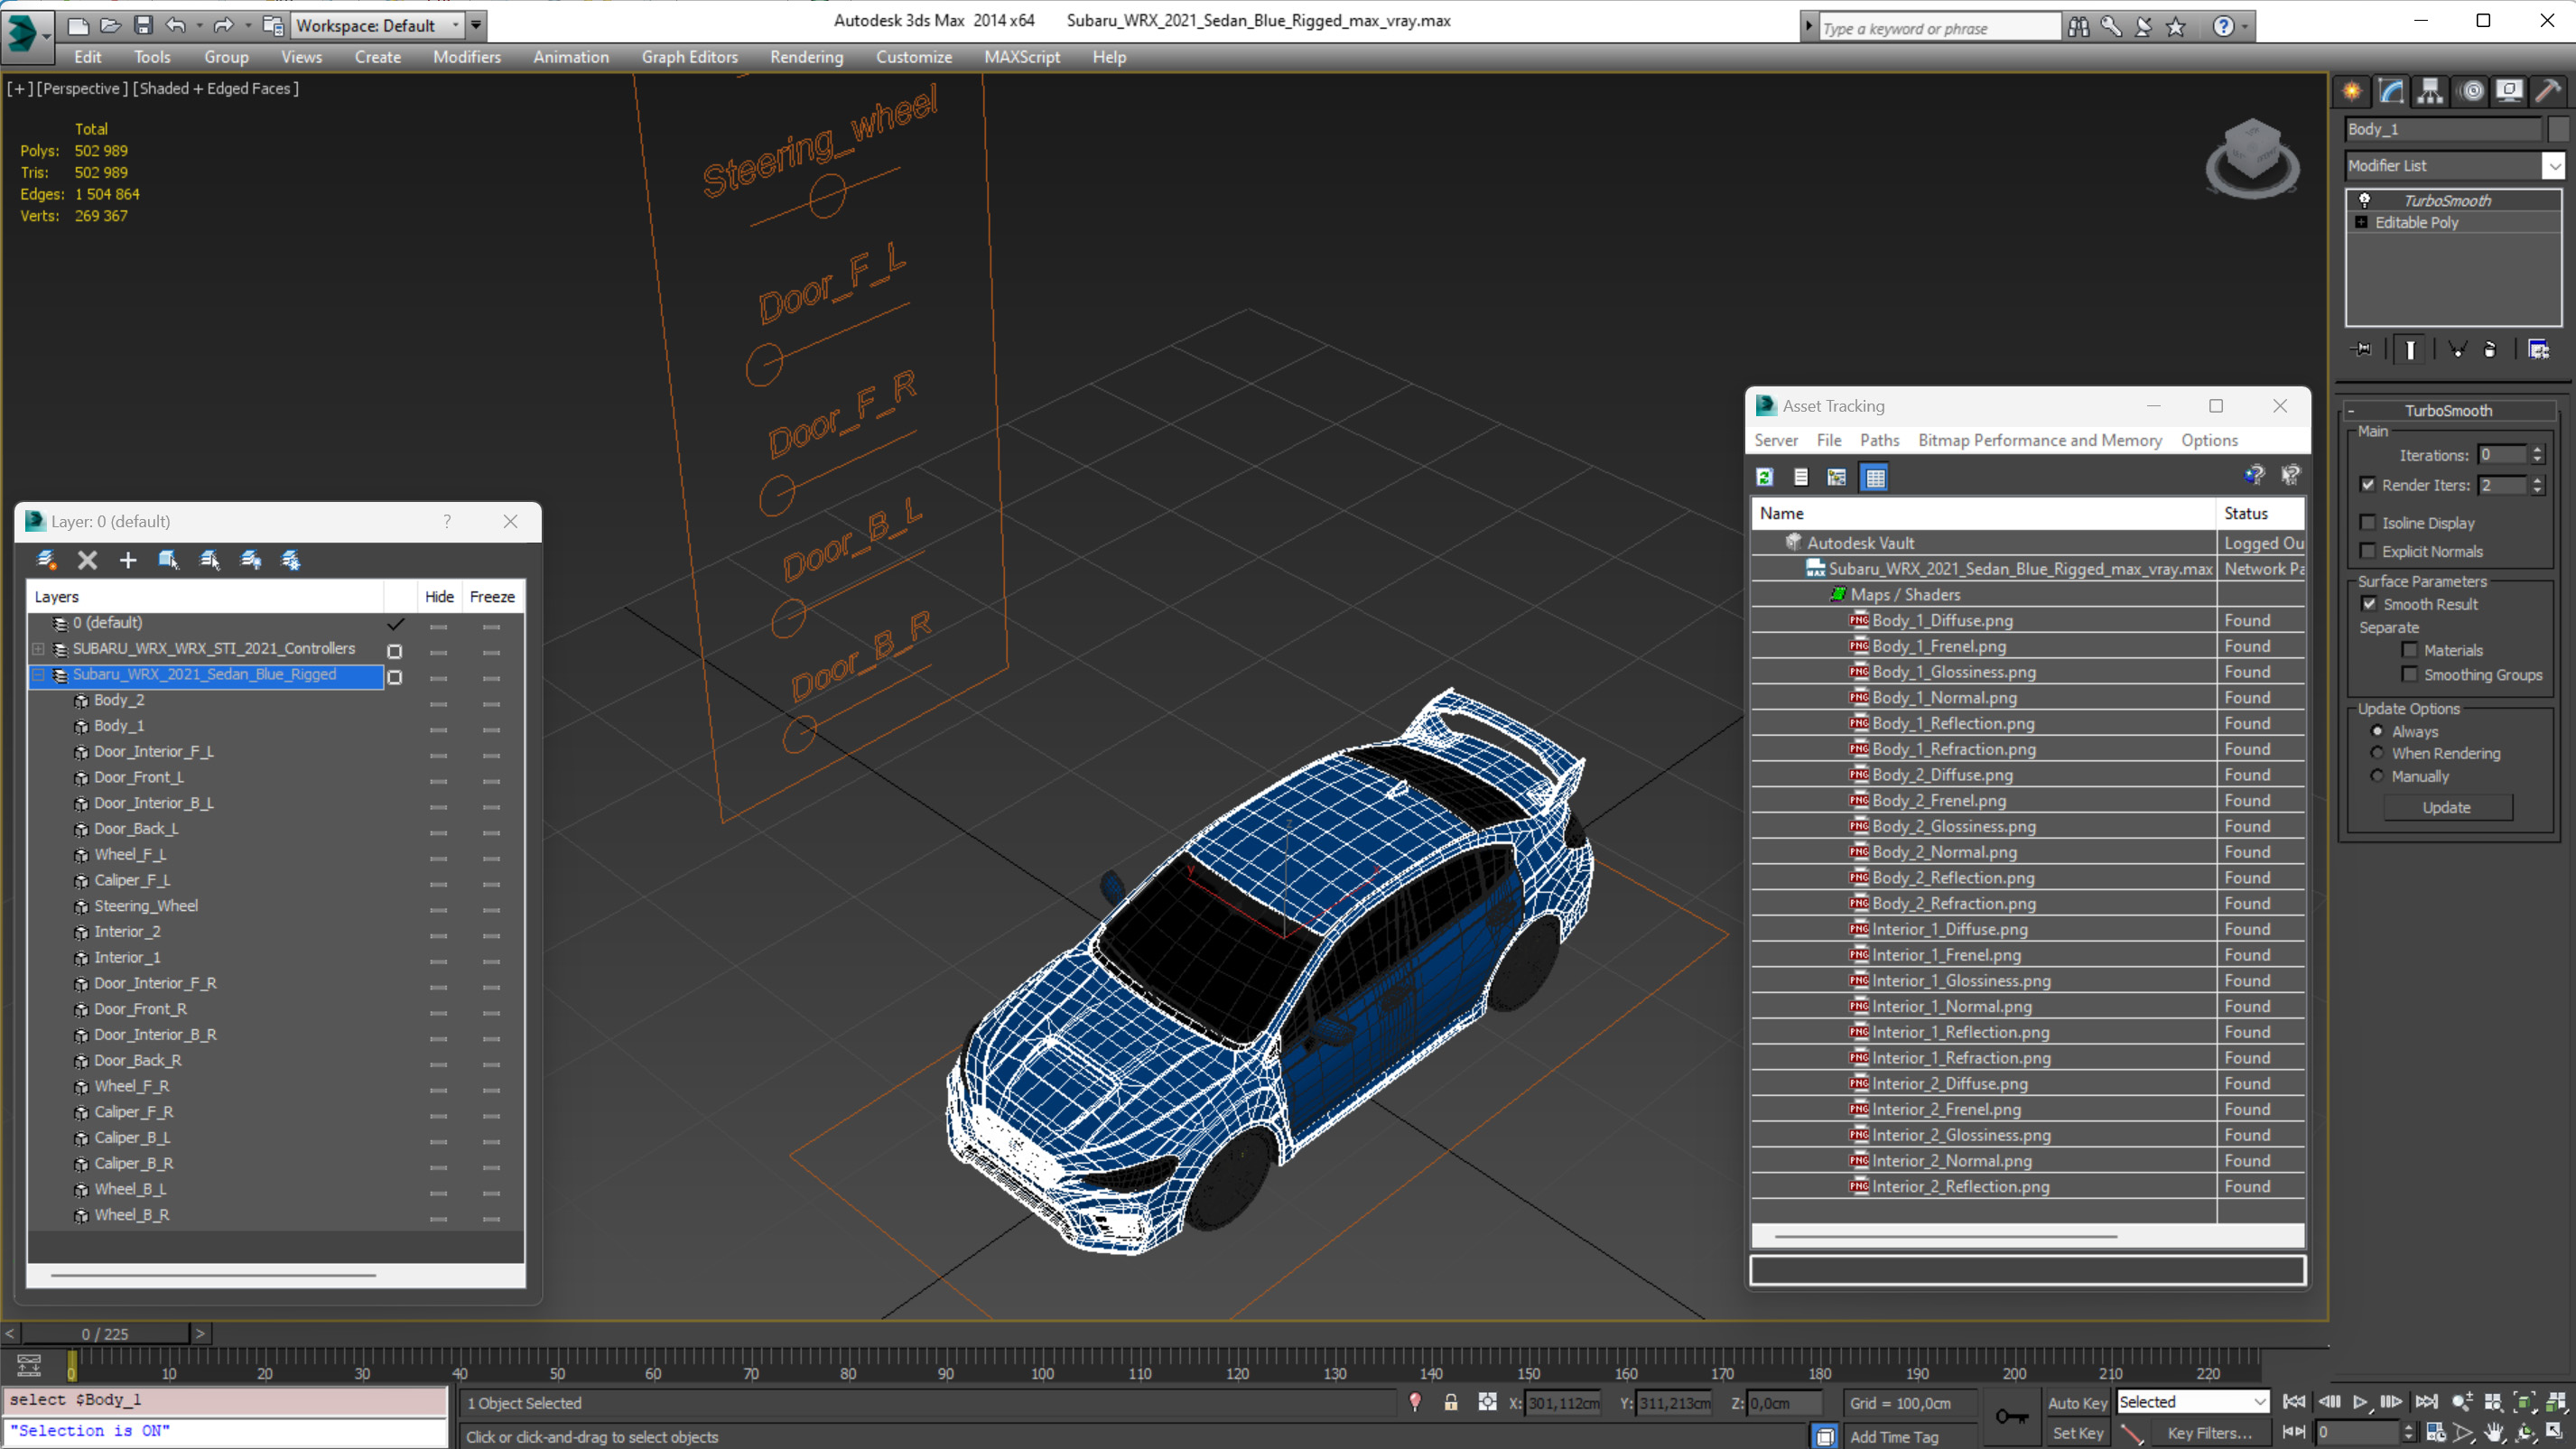Expand SUBARU_WRX_WRX_STI_2021_Controllers layer
The height and width of the screenshot is (1449, 2576).
[x=38, y=648]
